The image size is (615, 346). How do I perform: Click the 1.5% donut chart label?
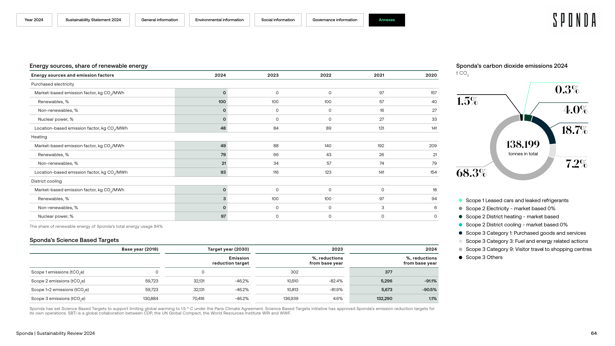pyautogui.click(x=467, y=101)
